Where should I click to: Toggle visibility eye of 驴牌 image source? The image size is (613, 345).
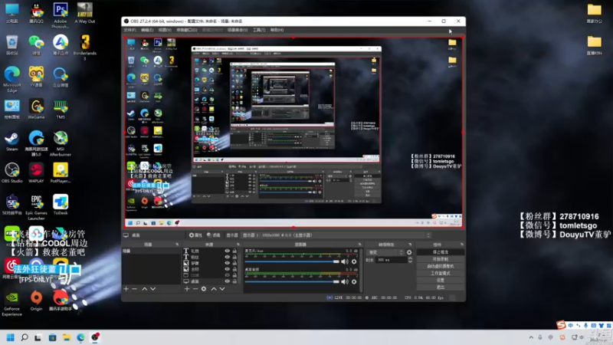point(227,263)
